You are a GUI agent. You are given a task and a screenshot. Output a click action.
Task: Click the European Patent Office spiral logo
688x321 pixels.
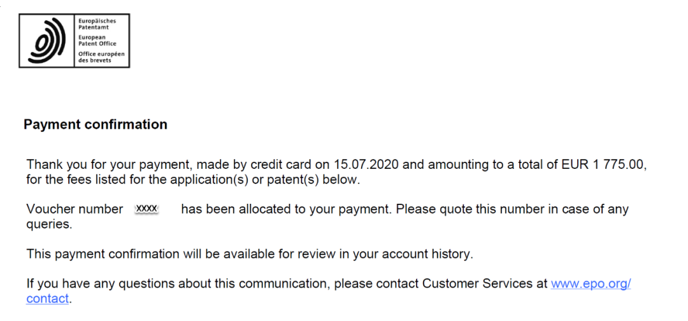pyautogui.click(x=47, y=40)
